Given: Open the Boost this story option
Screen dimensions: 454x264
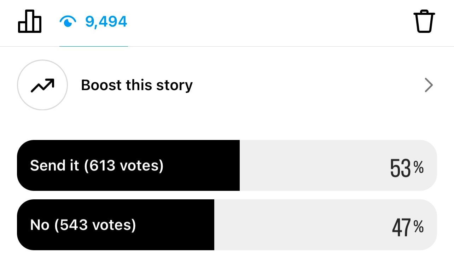Looking at the screenshot, I should pos(137,85).
